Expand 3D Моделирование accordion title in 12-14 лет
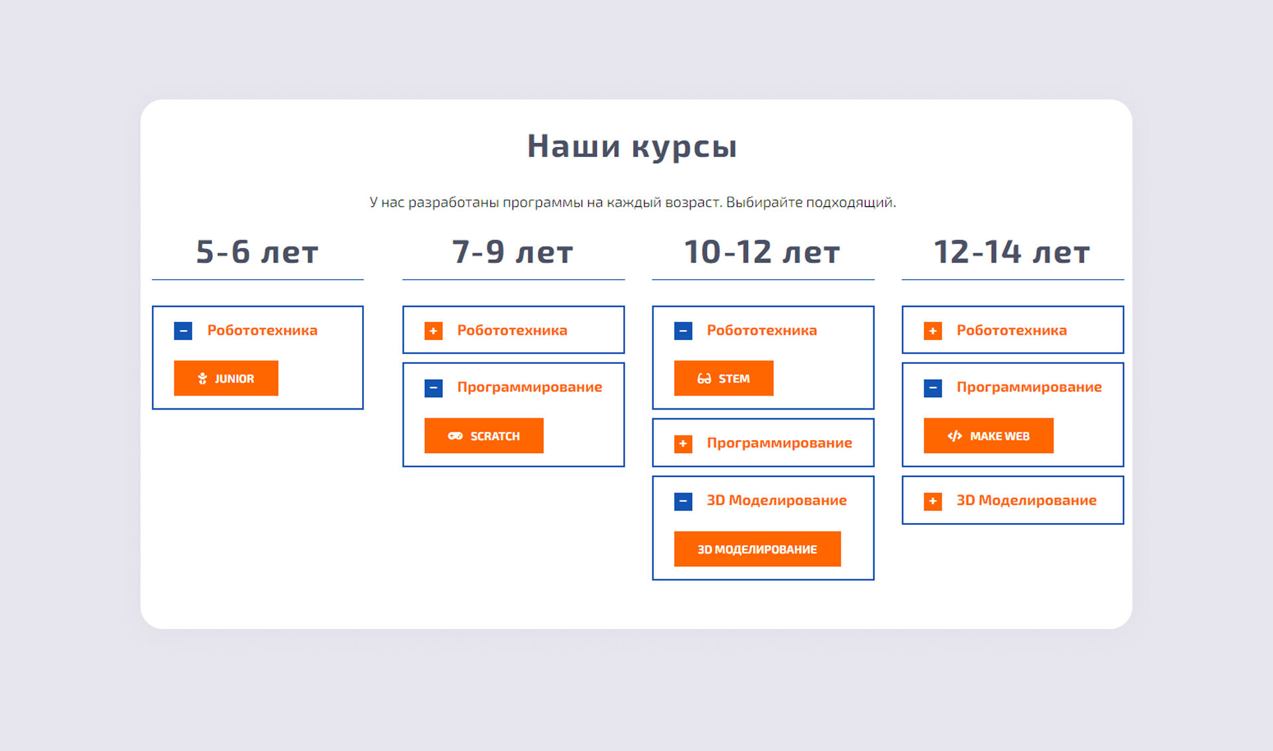1273x751 pixels. click(x=1026, y=500)
